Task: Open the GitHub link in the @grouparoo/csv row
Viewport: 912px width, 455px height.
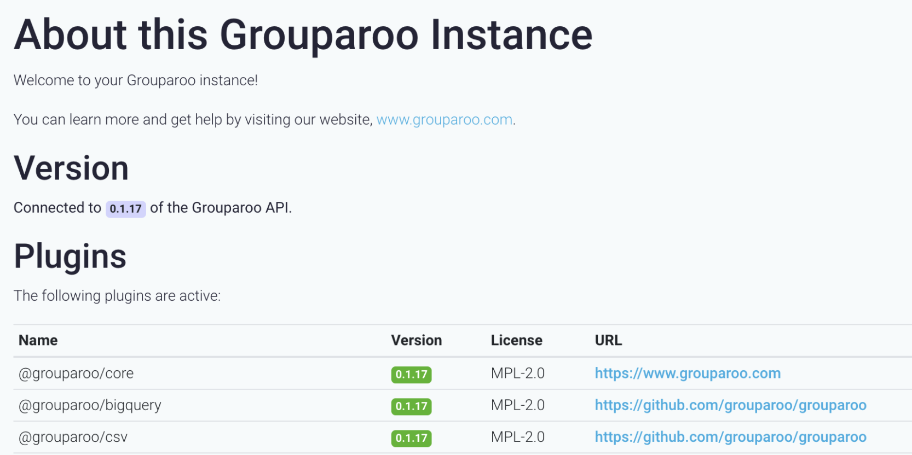Action: [x=730, y=437]
